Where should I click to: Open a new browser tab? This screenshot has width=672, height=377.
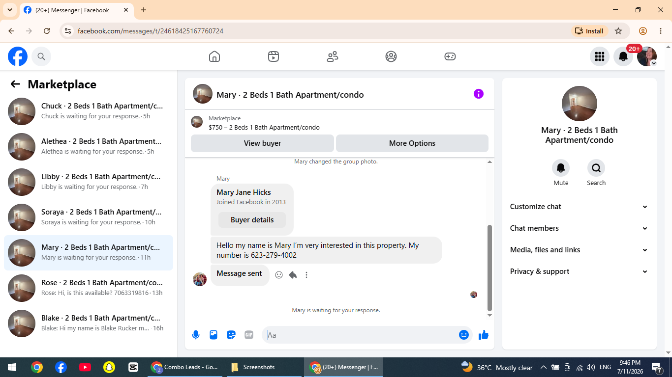pos(144,10)
